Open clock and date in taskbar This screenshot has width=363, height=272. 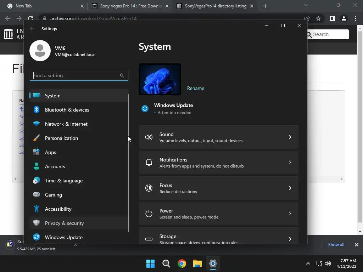(346, 263)
